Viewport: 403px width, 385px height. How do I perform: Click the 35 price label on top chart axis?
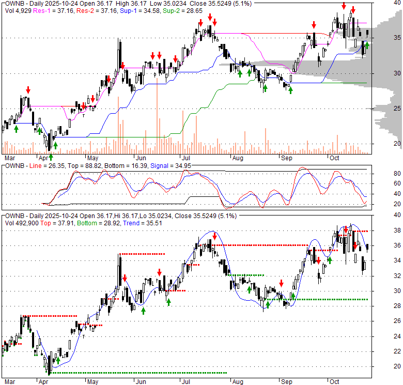coord(397,38)
